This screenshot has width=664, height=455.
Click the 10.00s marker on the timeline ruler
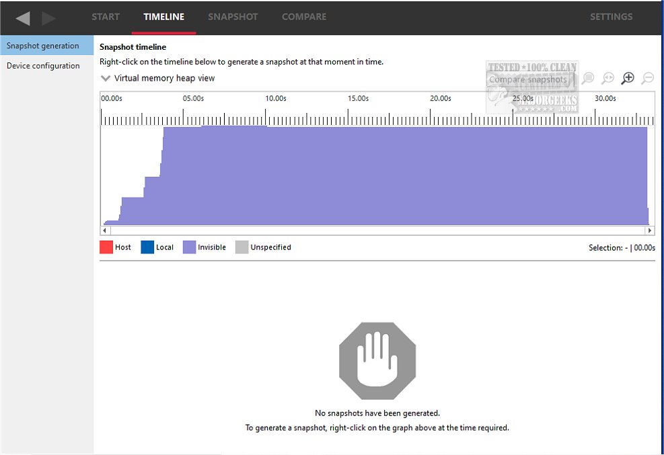[276, 98]
